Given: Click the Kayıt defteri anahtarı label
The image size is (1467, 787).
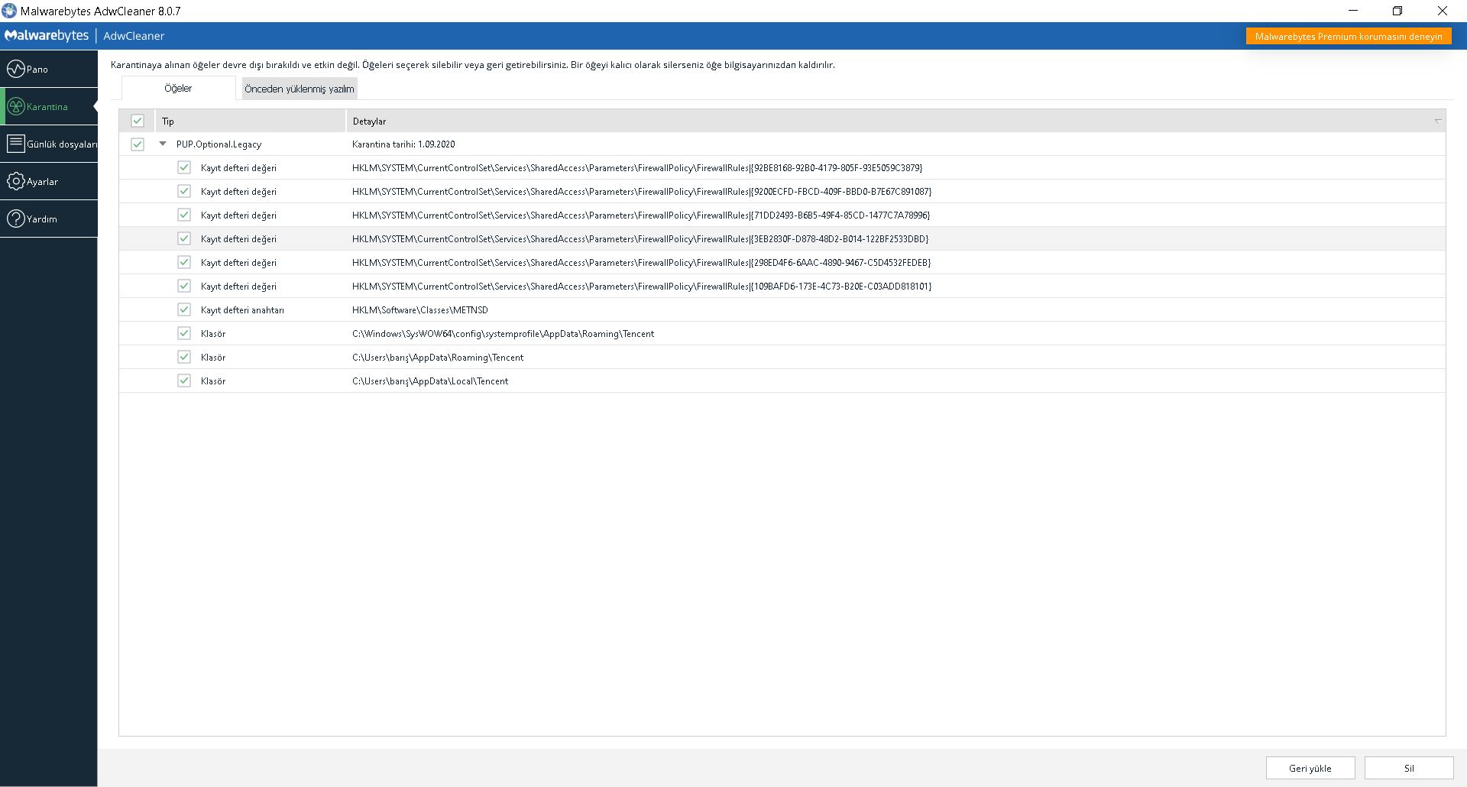Looking at the screenshot, I should point(242,310).
